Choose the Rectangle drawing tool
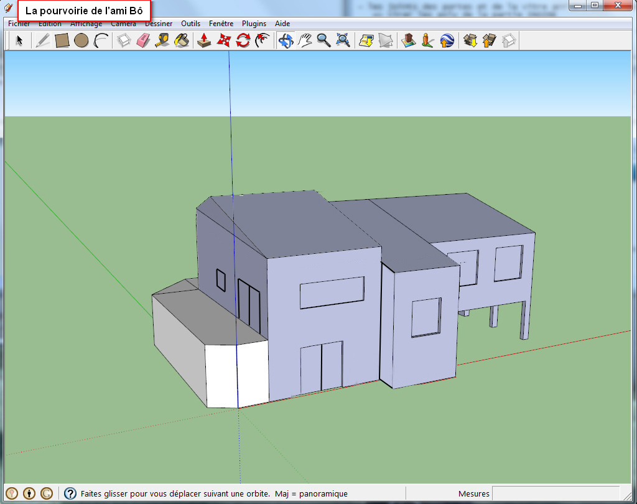637x504 pixels. [62, 40]
